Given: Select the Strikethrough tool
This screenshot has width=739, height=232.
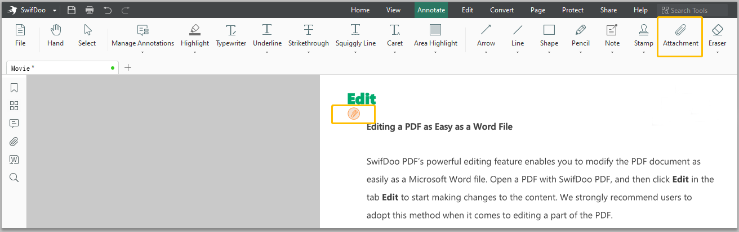Looking at the screenshot, I should tap(309, 35).
